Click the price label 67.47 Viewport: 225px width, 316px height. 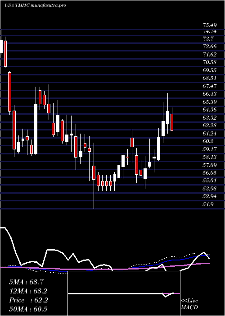(x=210, y=86)
